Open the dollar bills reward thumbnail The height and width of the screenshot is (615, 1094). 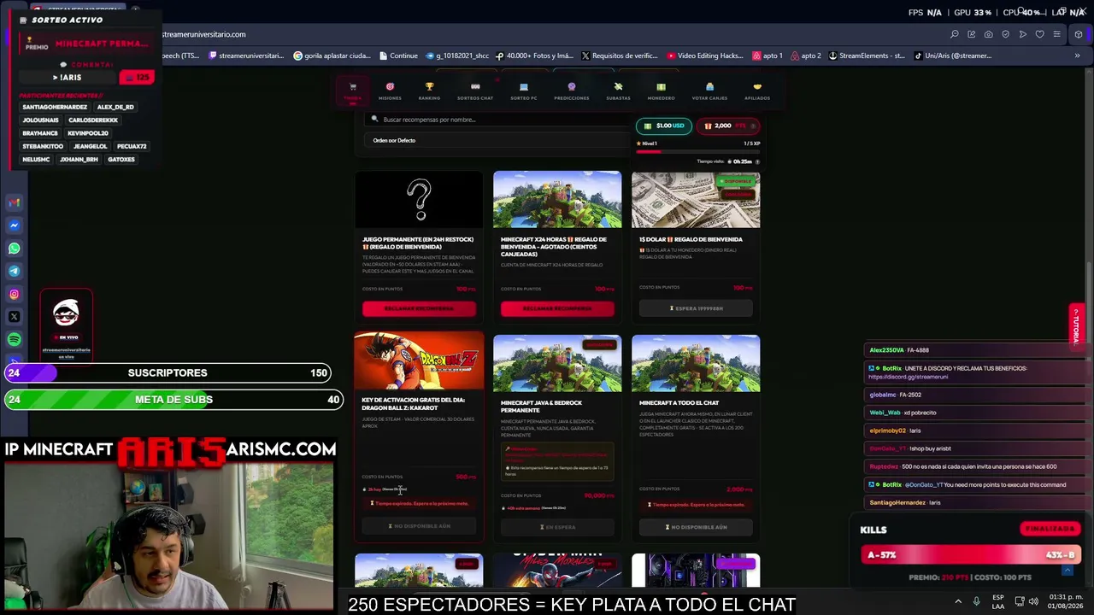(x=696, y=200)
